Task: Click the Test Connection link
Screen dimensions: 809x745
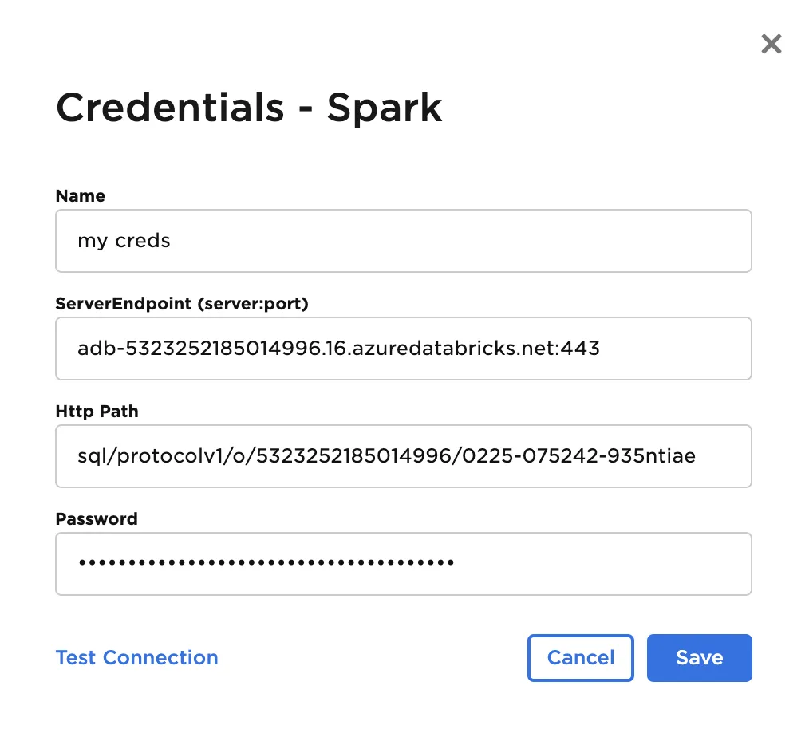Action: (136, 658)
